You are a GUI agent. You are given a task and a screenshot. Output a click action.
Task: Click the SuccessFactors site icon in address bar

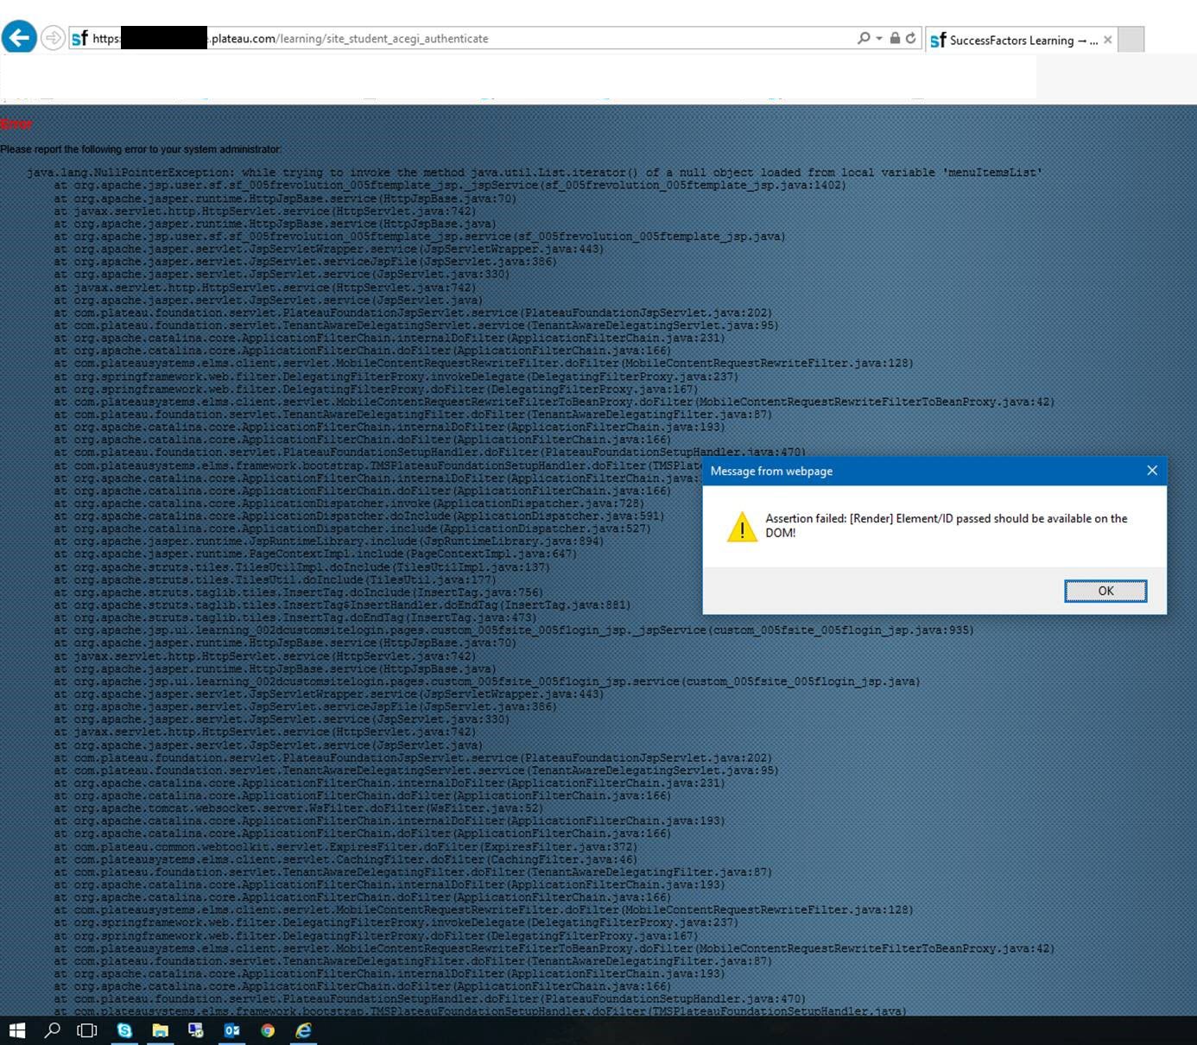coord(79,39)
